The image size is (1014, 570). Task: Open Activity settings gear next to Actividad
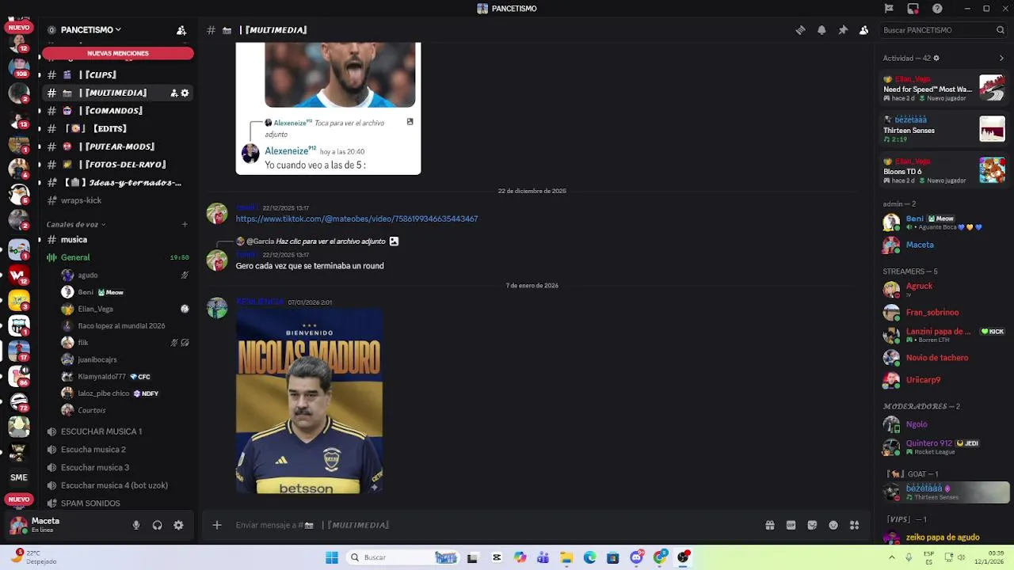(x=936, y=58)
